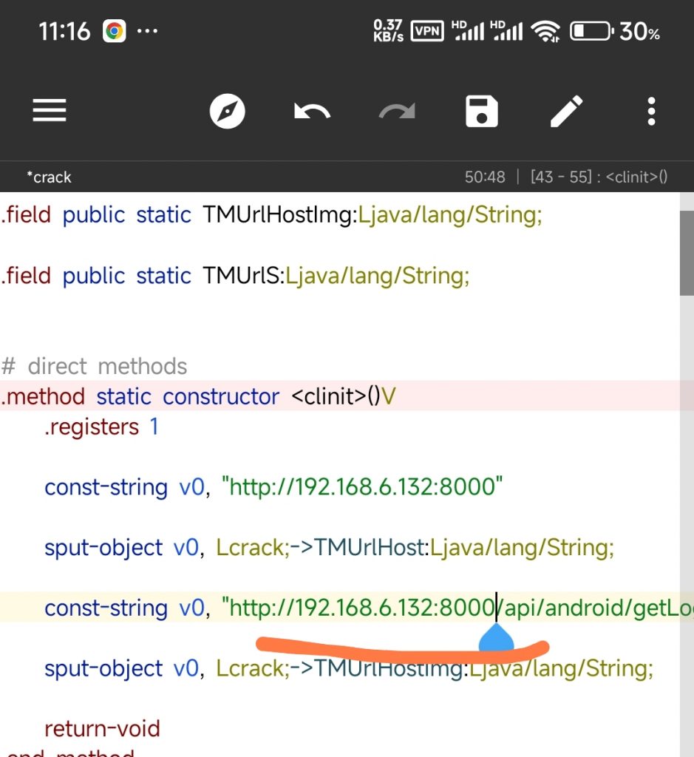
Task: Tap the Chrome icon in status bar
Action: [114, 31]
